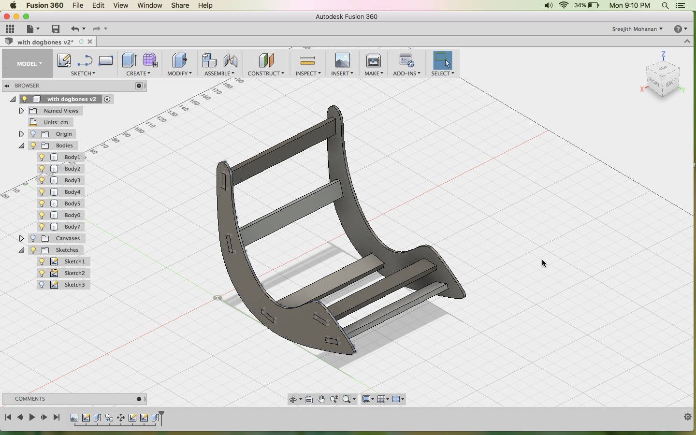696x435 pixels.
Task: Open the MODIFY dropdown menu
Action: point(179,73)
